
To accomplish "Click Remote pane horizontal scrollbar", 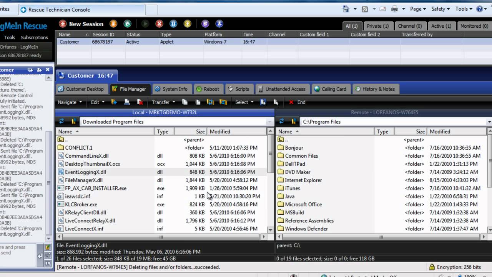I will [381, 237].
